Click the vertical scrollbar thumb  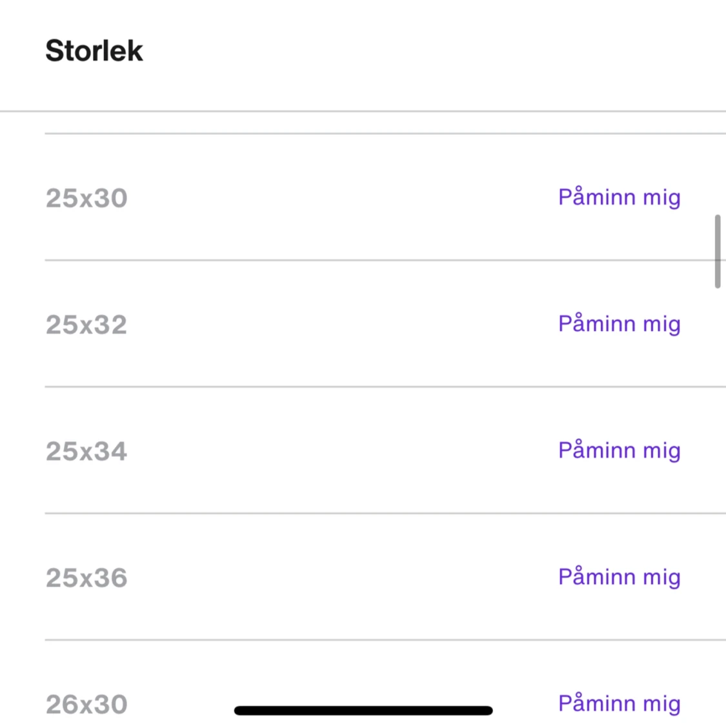coord(718,252)
